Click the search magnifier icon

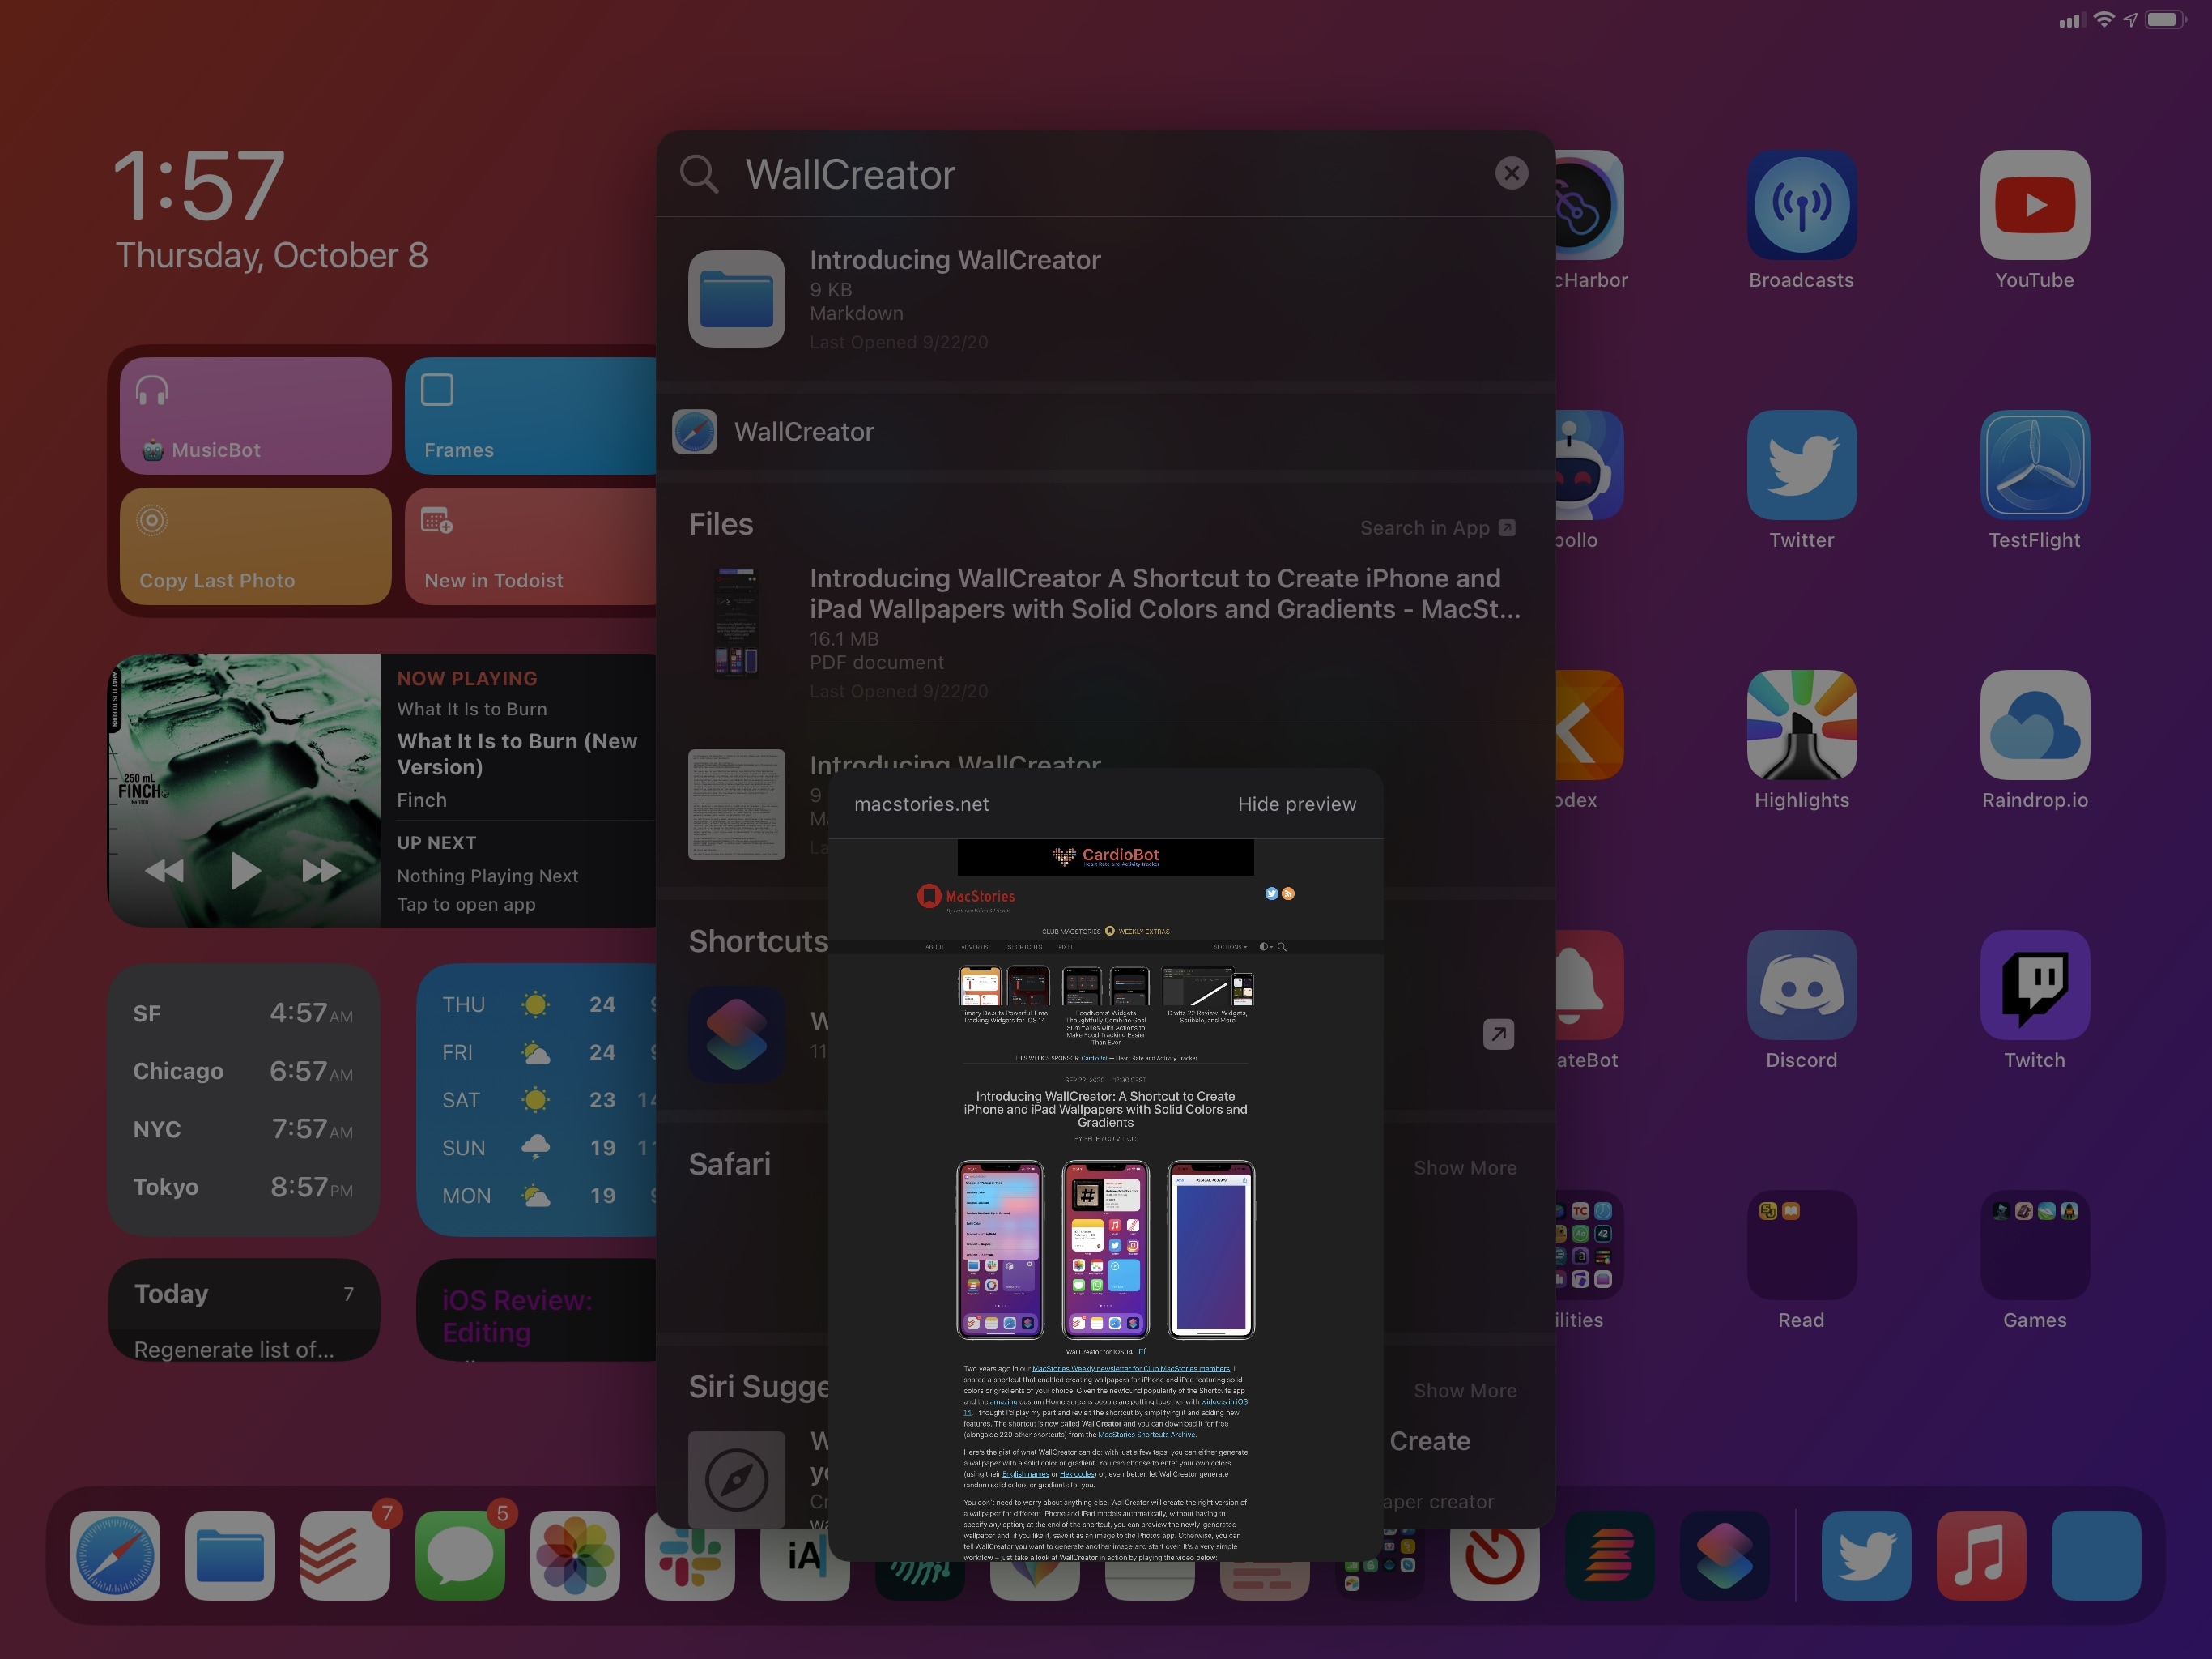point(699,174)
